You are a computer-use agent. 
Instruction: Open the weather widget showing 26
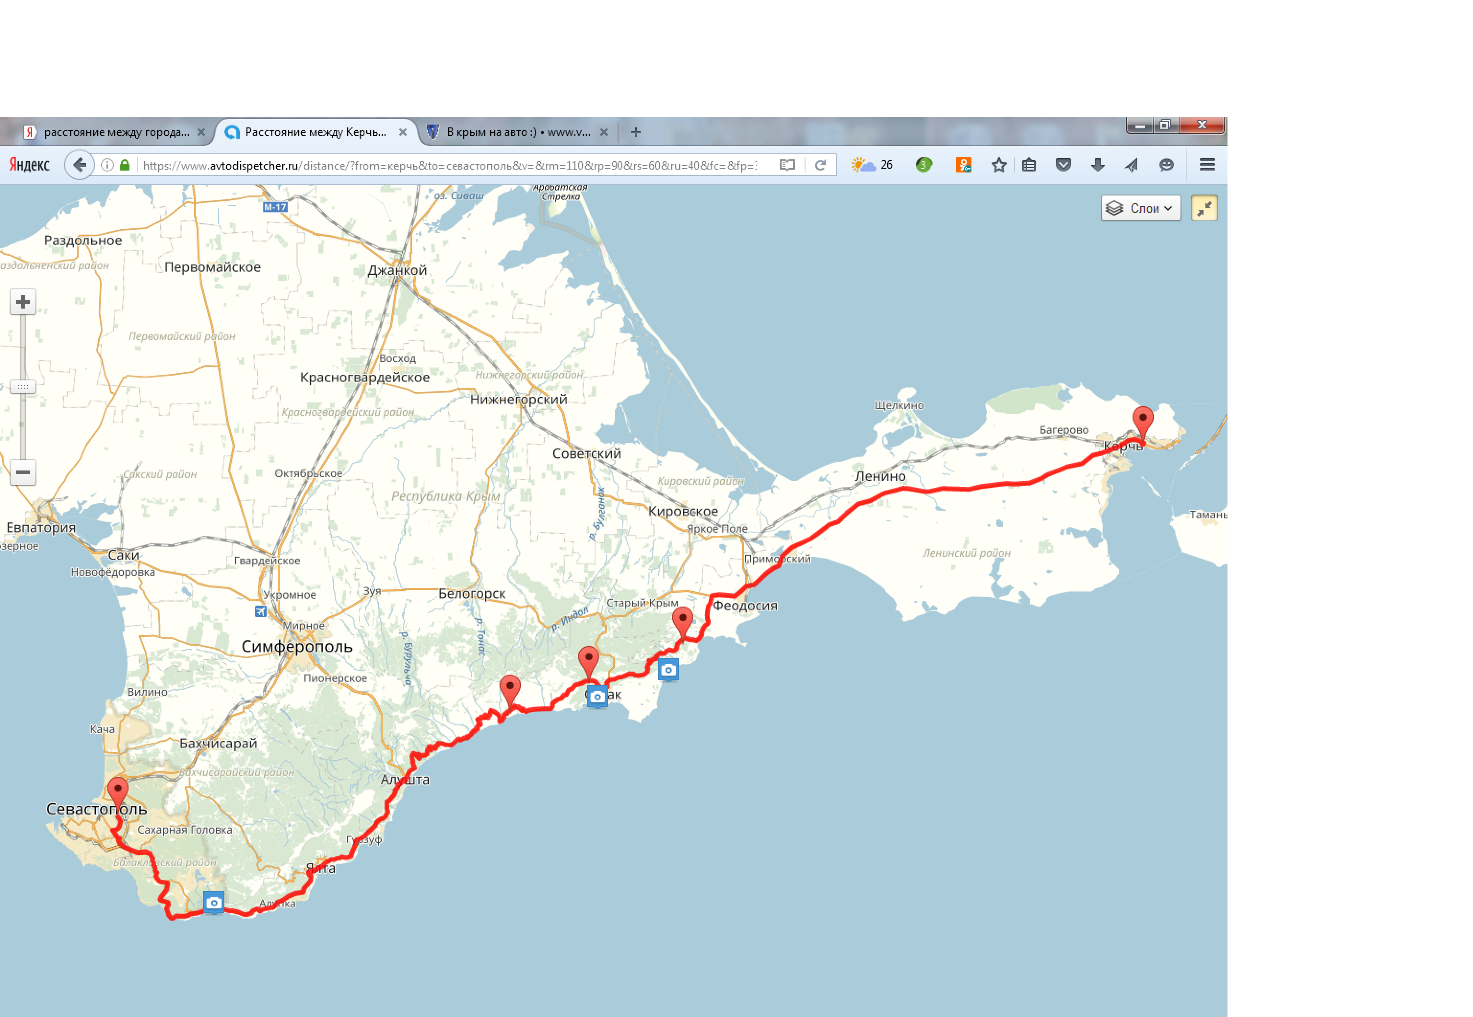872,165
